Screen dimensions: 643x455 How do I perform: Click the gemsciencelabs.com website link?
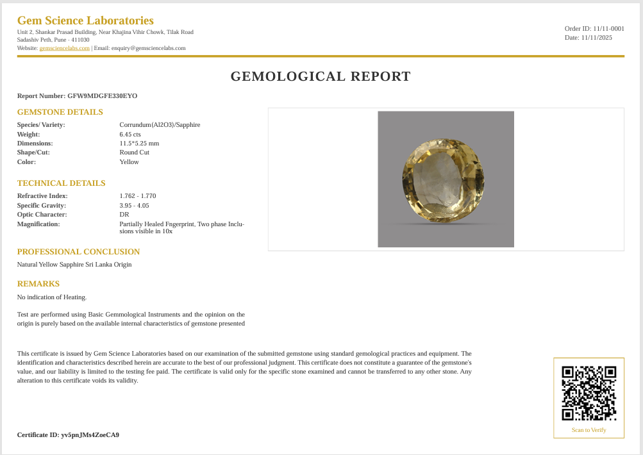[63, 47]
